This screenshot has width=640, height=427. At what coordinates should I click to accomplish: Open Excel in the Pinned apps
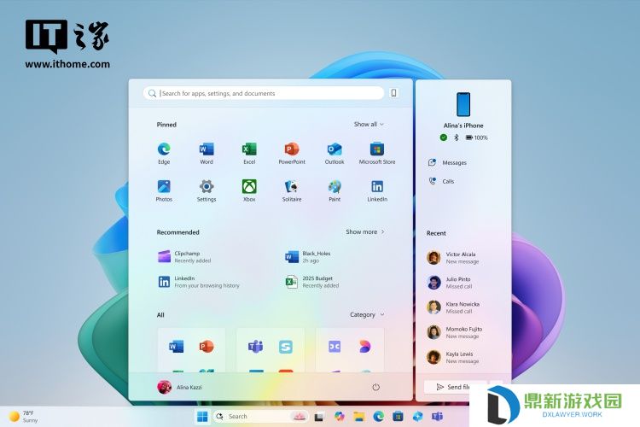point(249,153)
